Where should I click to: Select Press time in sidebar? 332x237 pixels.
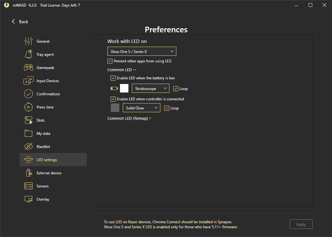pyautogui.click(x=53, y=107)
